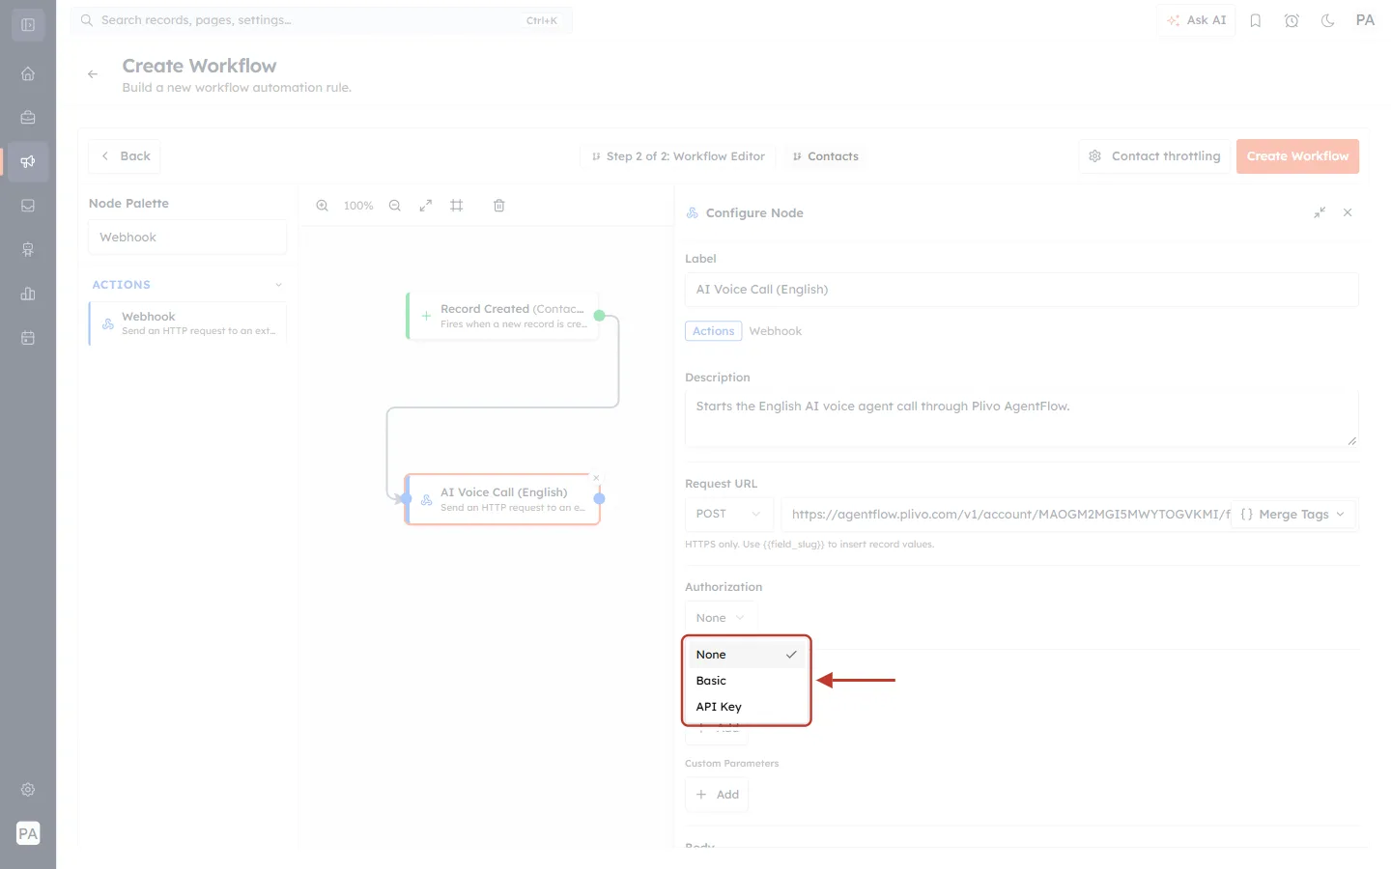Focus the Label input field
Image resolution: width=1391 pixels, height=869 pixels.
[1021, 290]
